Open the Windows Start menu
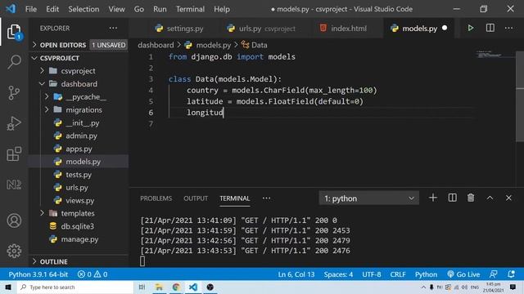This screenshot has height=294, width=524. tap(8, 287)
